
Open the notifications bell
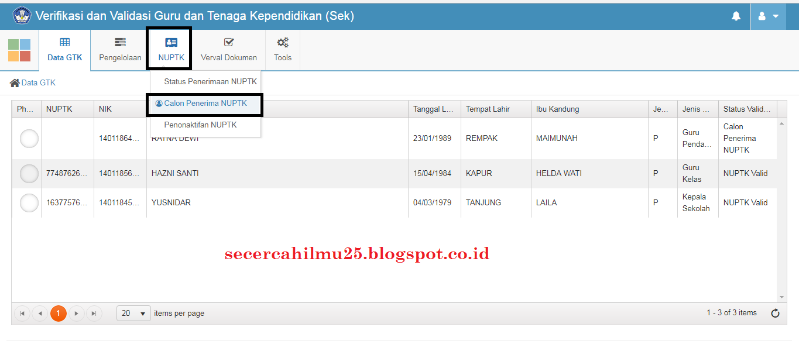tap(736, 16)
